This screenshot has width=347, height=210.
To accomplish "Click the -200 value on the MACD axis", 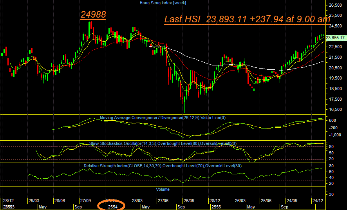I will tap(333, 128).
